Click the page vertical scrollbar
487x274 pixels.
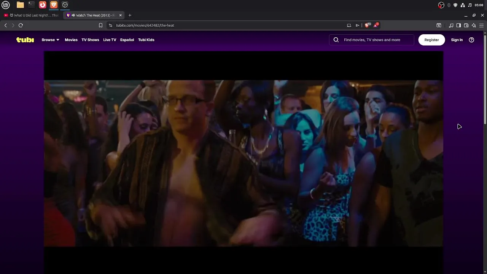pyautogui.click(x=485, y=79)
